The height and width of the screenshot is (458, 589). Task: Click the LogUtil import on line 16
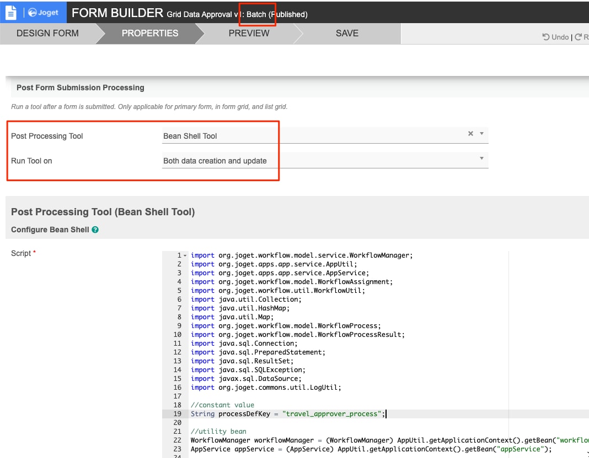[266, 388]
